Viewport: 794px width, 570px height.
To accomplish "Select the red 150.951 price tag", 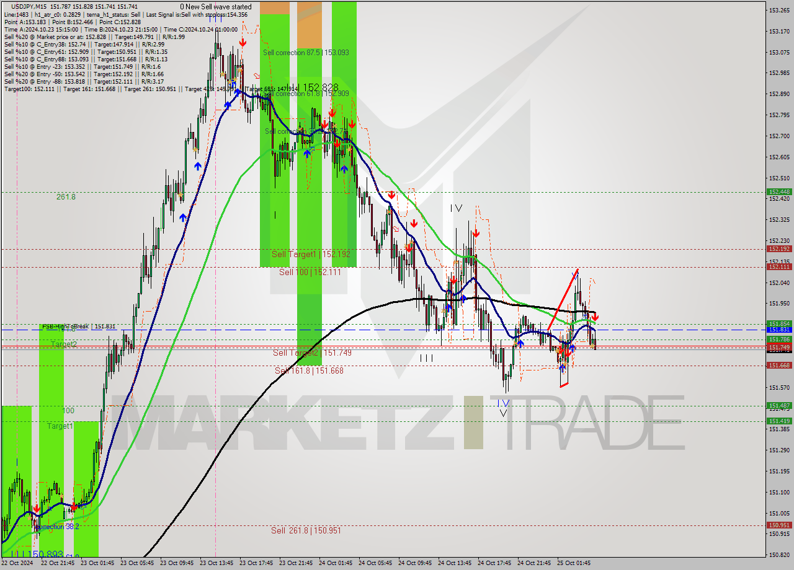I will tap(779, 525).
